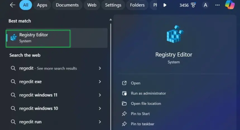Screen dimensions: 240x130
Task: Click the Pin to Start pin icon
Action: tap(124, 114)
